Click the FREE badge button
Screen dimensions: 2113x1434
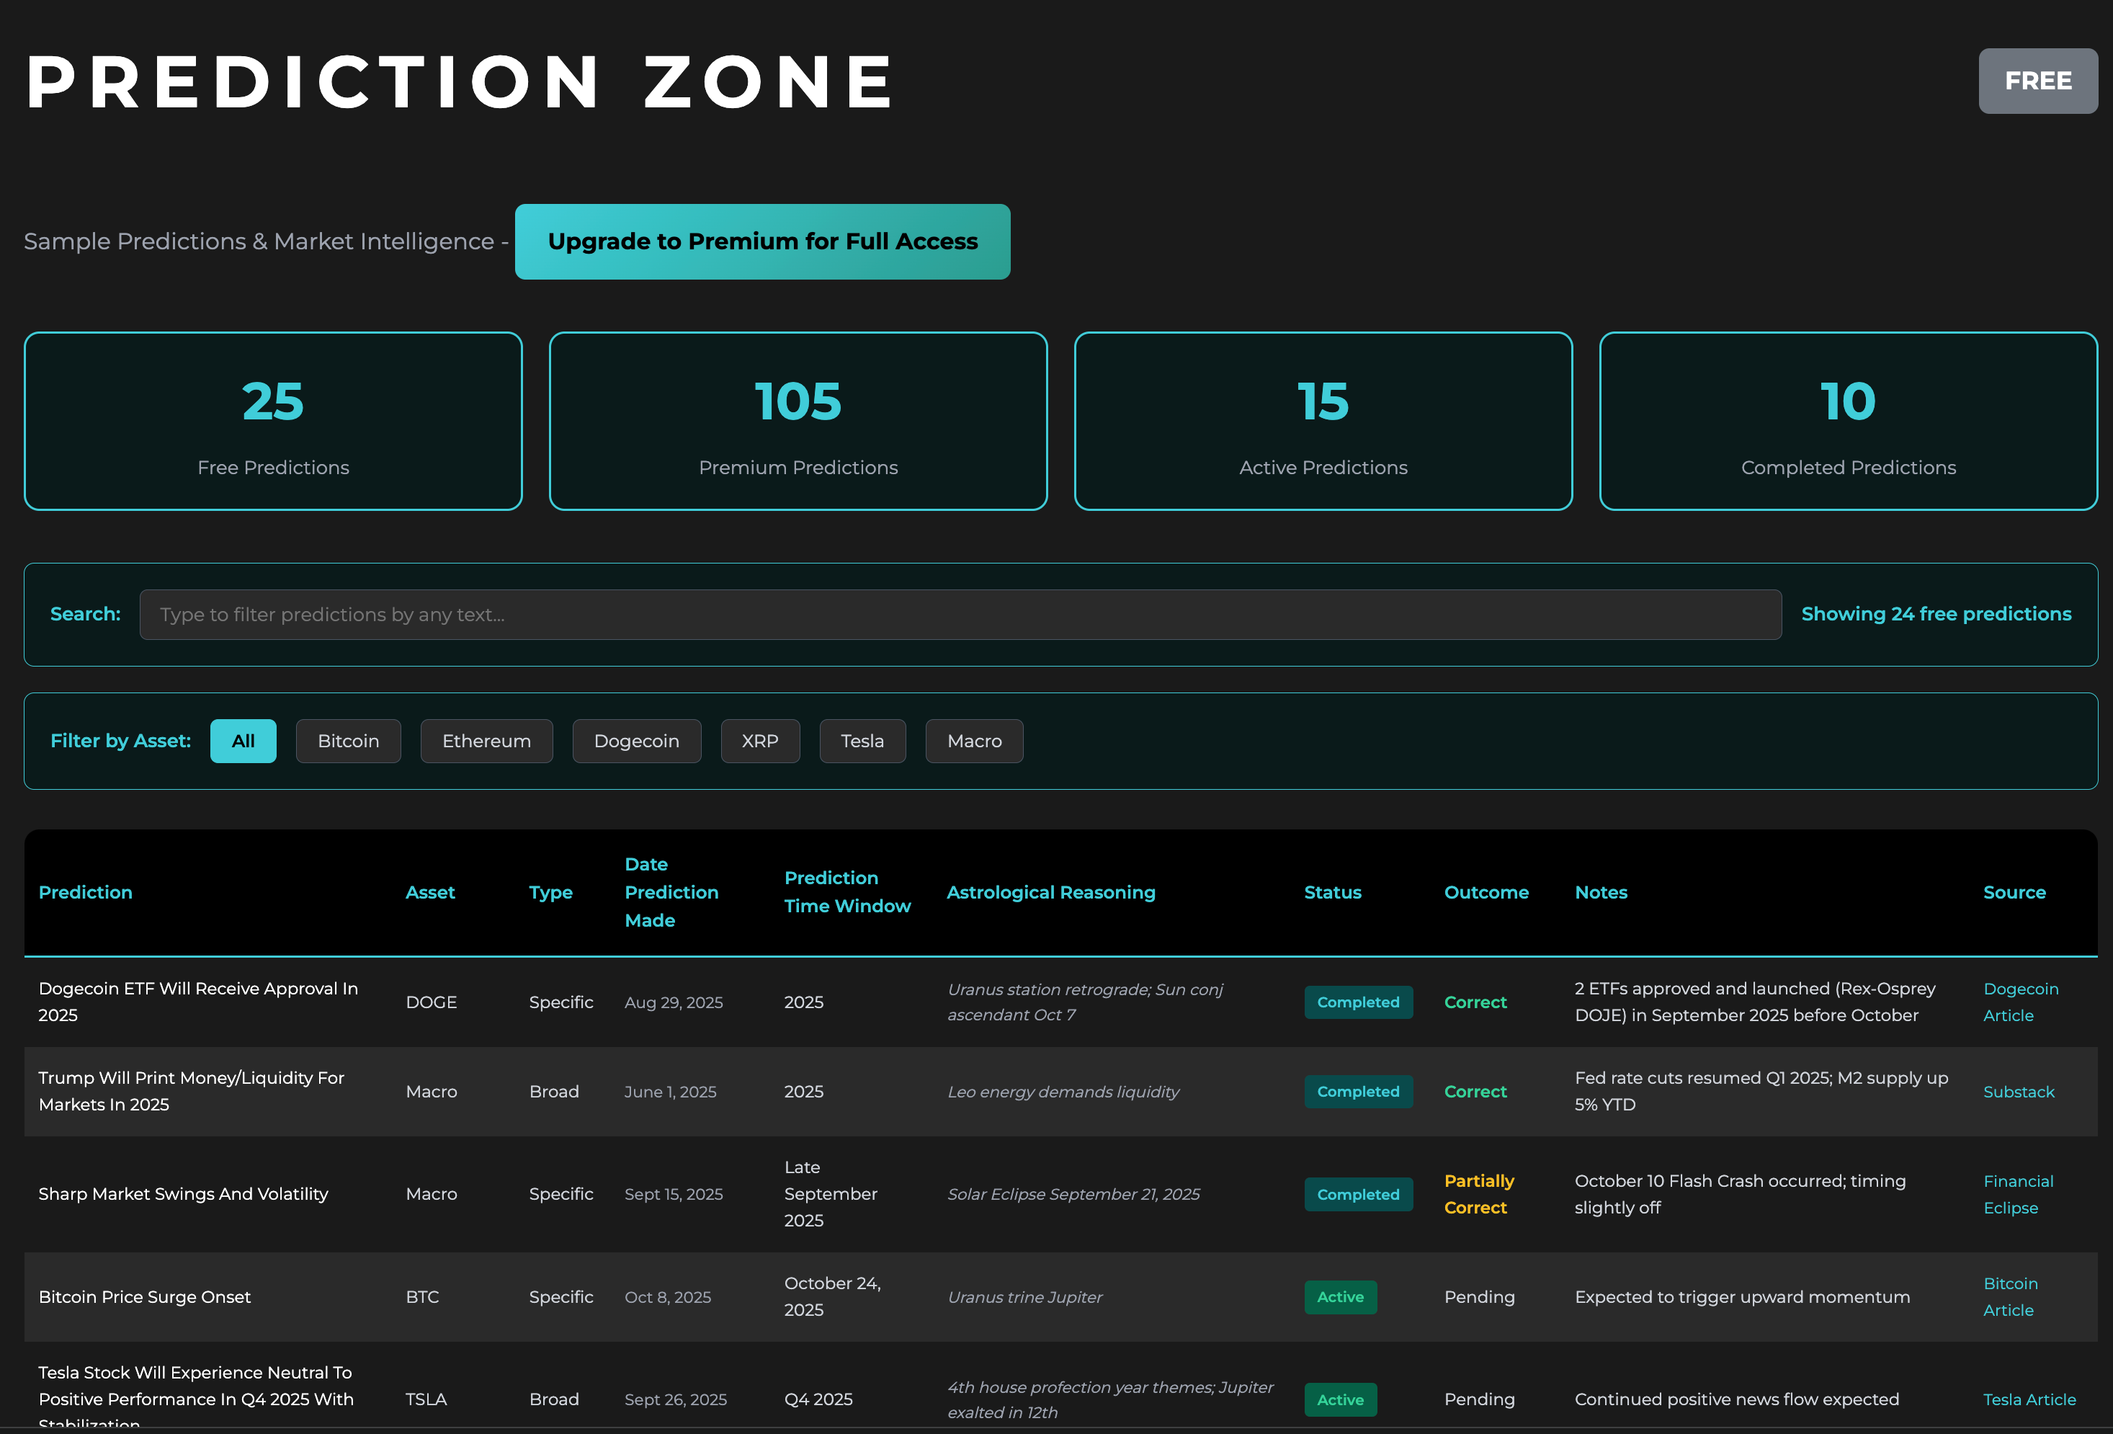2037,81
